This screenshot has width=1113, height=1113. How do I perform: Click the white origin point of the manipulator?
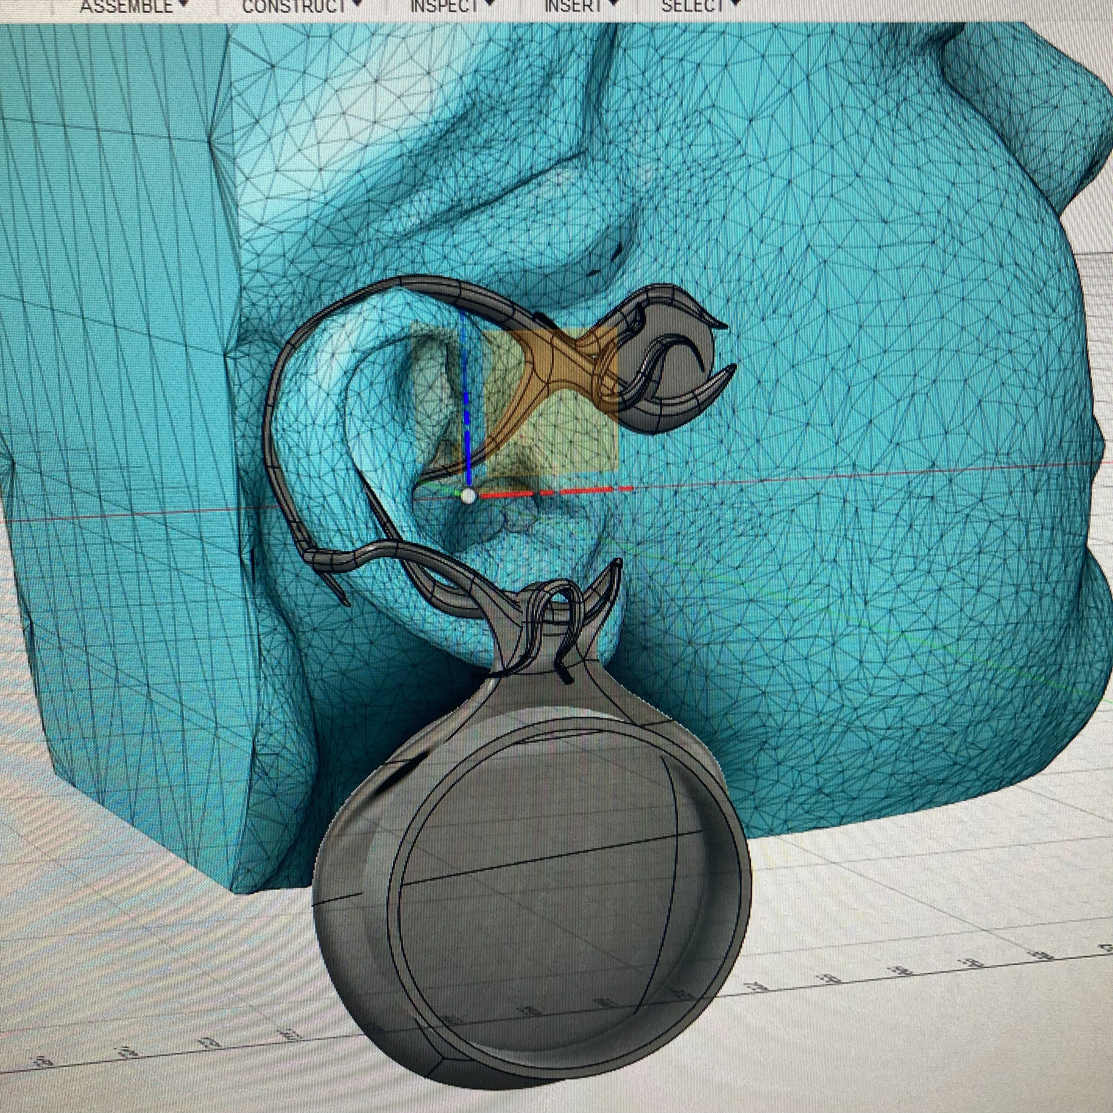(468, 496)
